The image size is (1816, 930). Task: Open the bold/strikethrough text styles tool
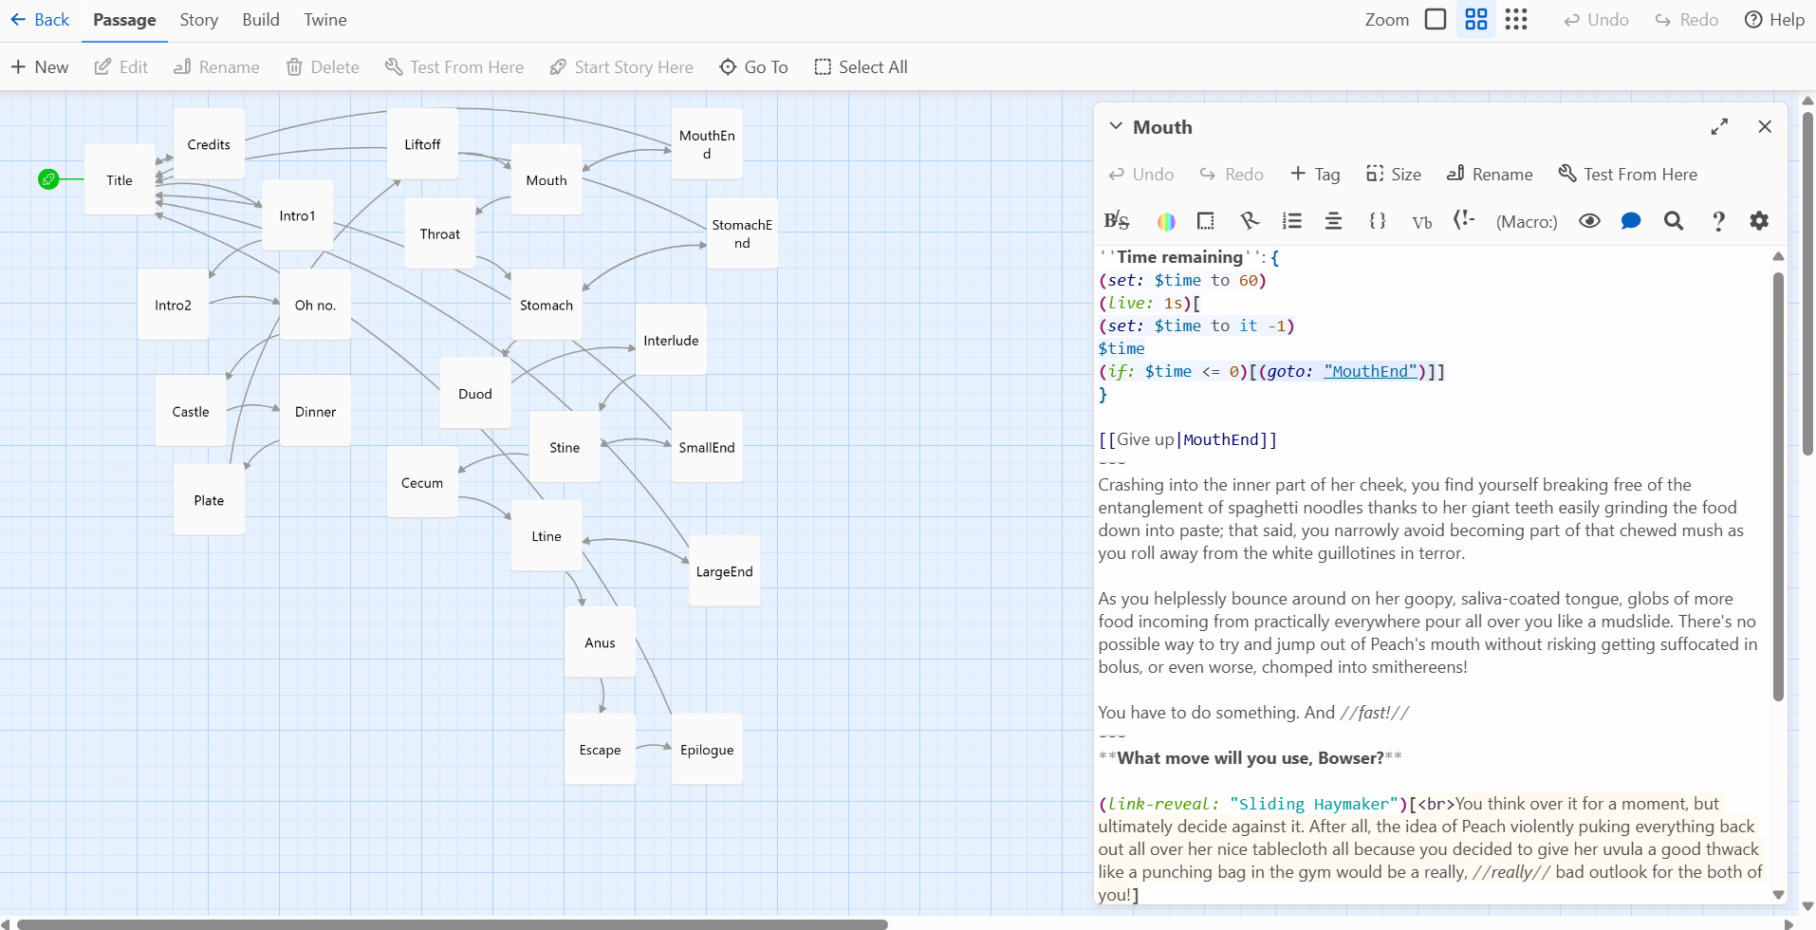(x=1117, y=221)
